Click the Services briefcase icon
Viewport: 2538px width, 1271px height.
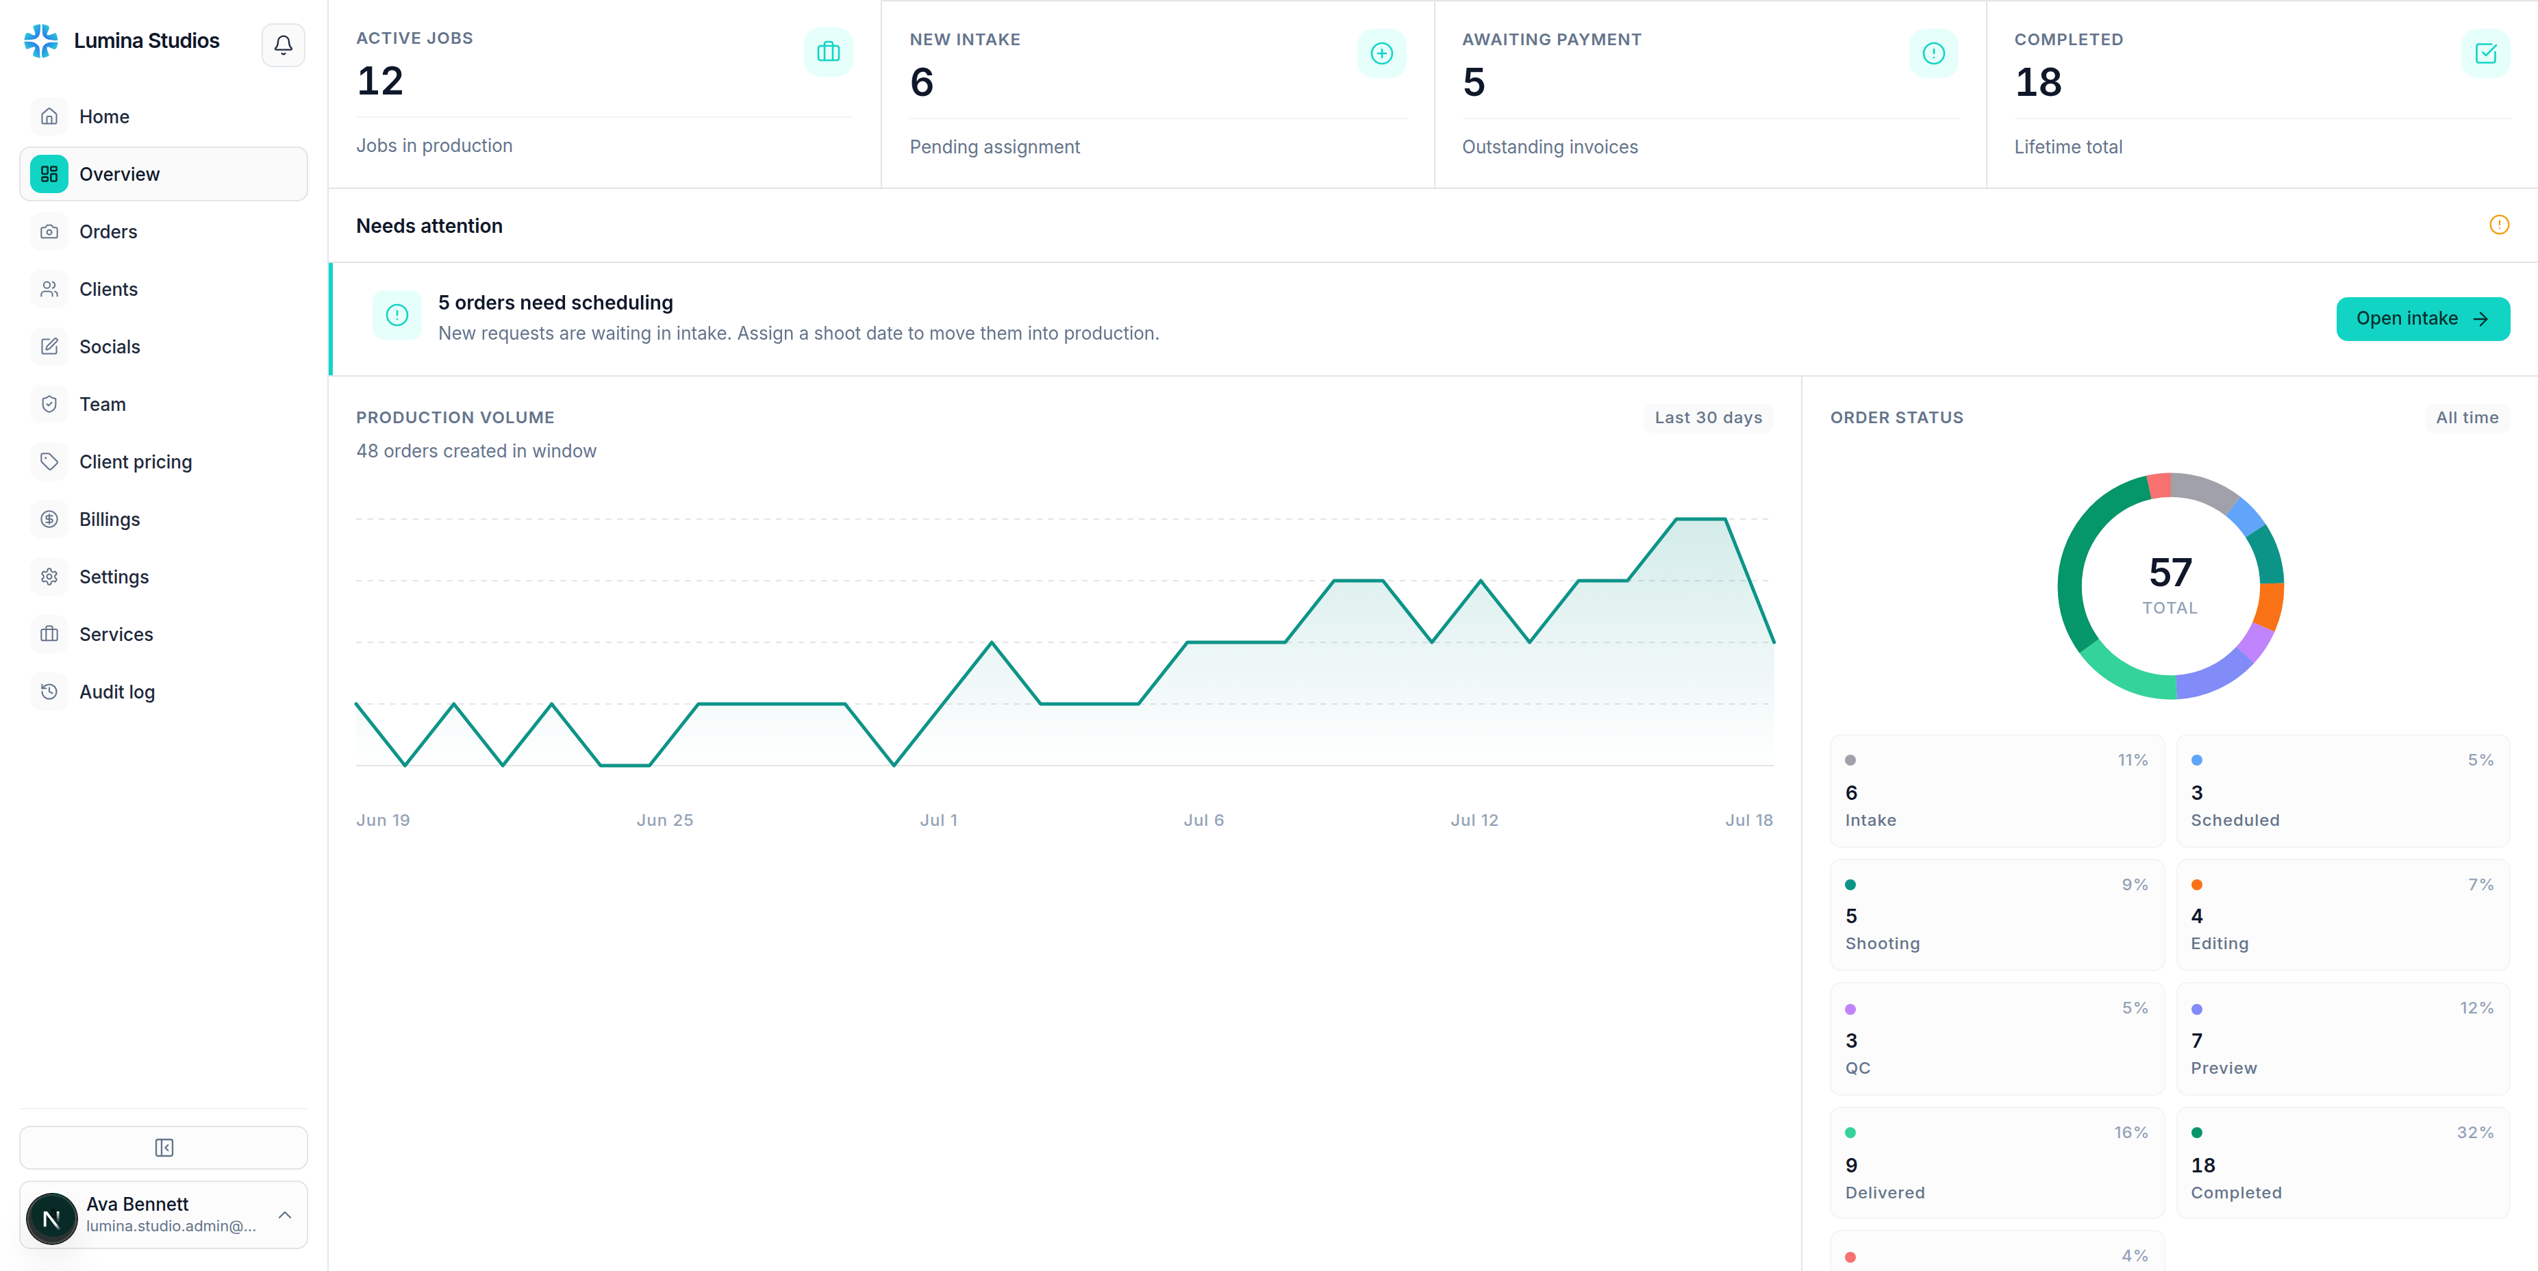(49, 633)
